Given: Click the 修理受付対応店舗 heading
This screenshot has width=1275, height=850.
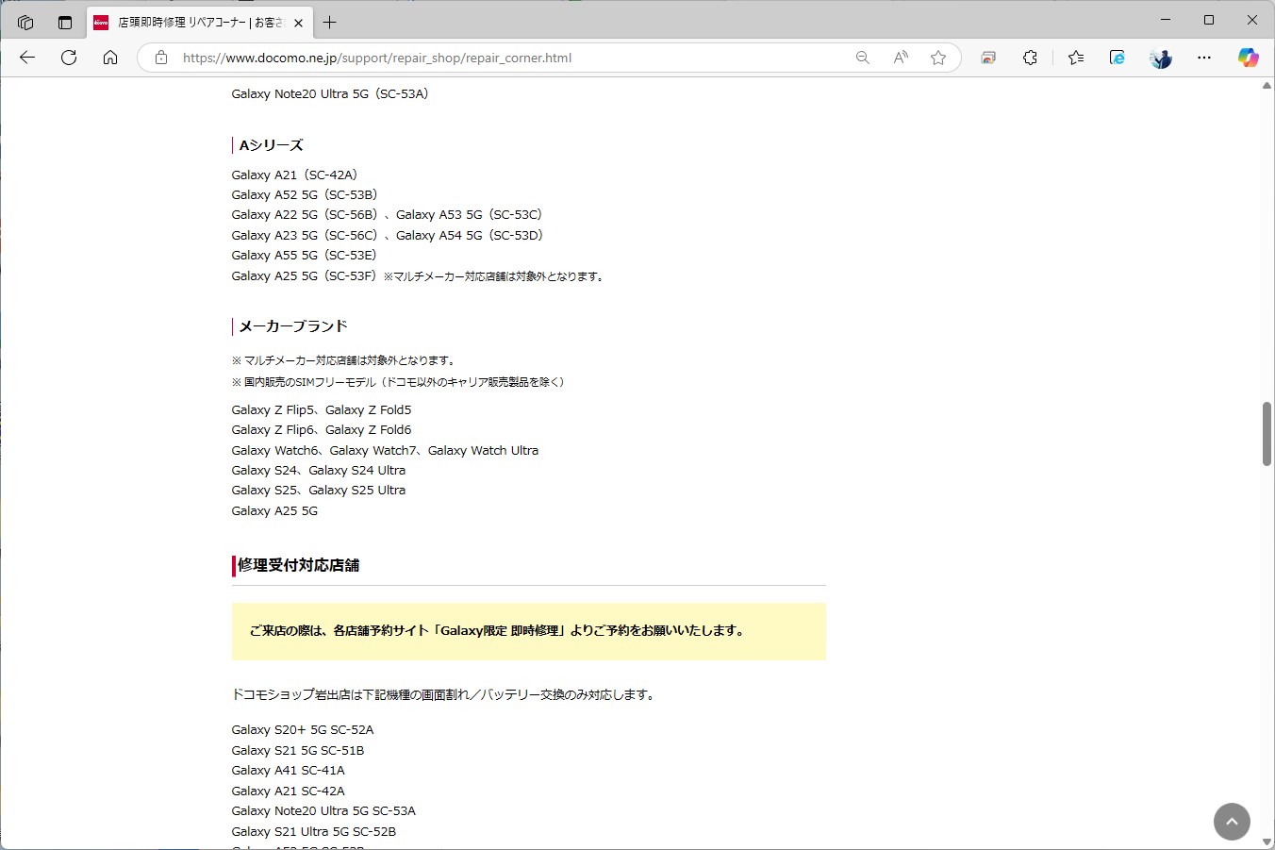Looking at the screenshot, I should tap(298, 565).
